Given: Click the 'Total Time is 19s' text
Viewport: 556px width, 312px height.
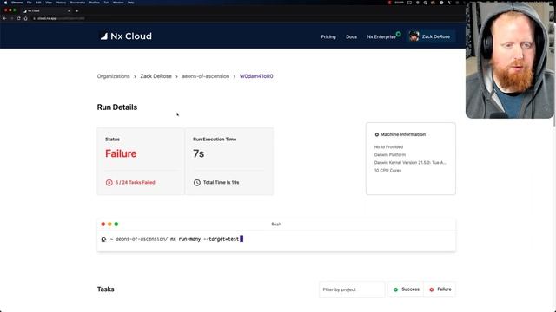Looking at the screenshot, I should pos(221,183).
